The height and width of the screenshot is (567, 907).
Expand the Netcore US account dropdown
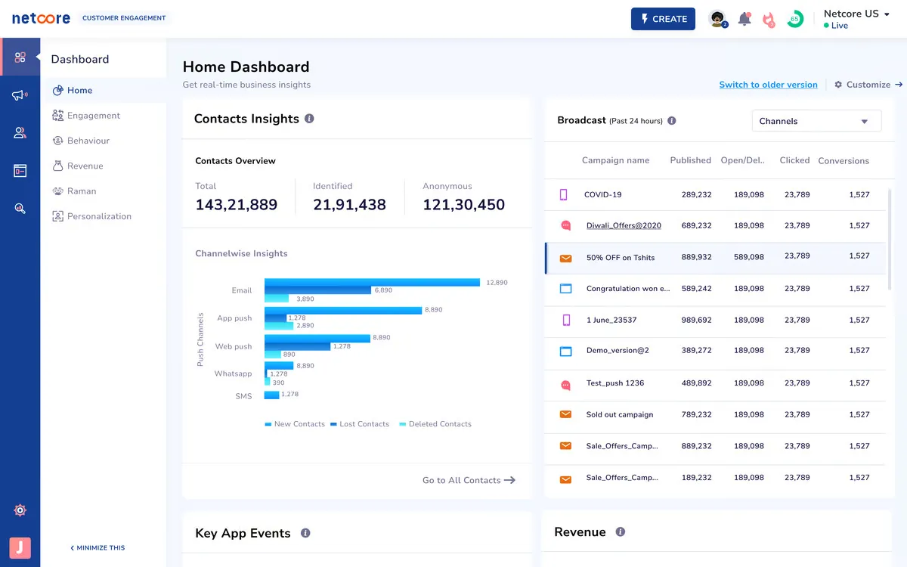[856, 14]
